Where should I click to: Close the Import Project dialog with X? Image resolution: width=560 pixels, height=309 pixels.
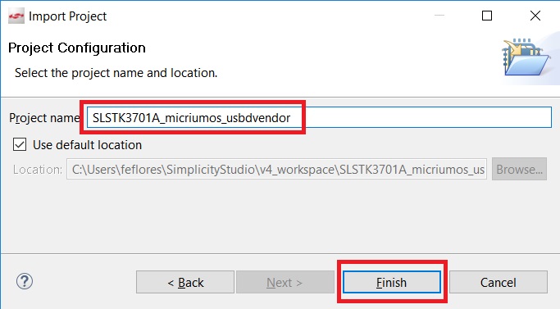tap(535, 16)
